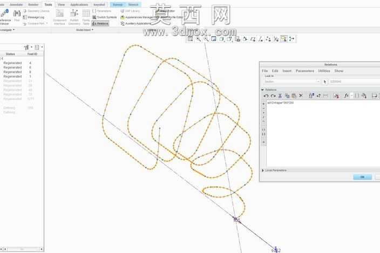The width and height of the screenshot is (380, 253).
Task: Open the saved orientations icon
Action: pos(230,39)
